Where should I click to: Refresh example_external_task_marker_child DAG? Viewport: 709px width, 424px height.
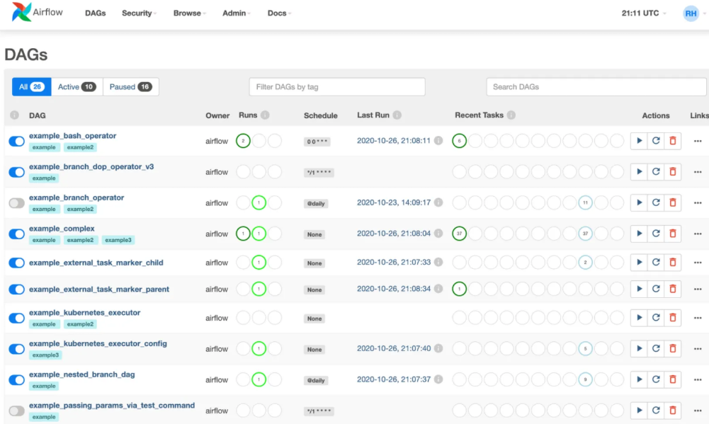coord(656,262)
